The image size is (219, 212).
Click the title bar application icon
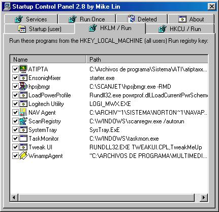pos(7,7)
